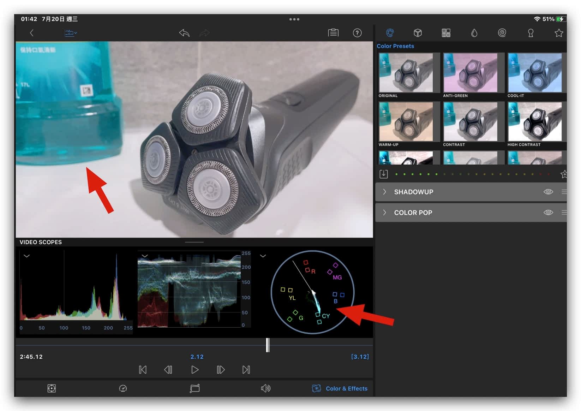Apply the WARM-UP color preset thumbnail
This screenshot has height=411, width=581.
(x=406, y=122)
